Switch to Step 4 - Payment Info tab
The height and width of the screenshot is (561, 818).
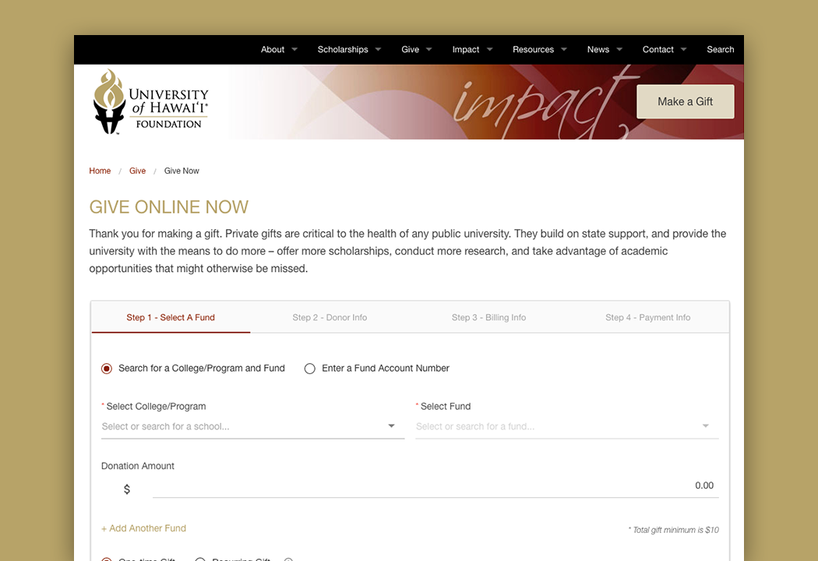pos(648,317)
